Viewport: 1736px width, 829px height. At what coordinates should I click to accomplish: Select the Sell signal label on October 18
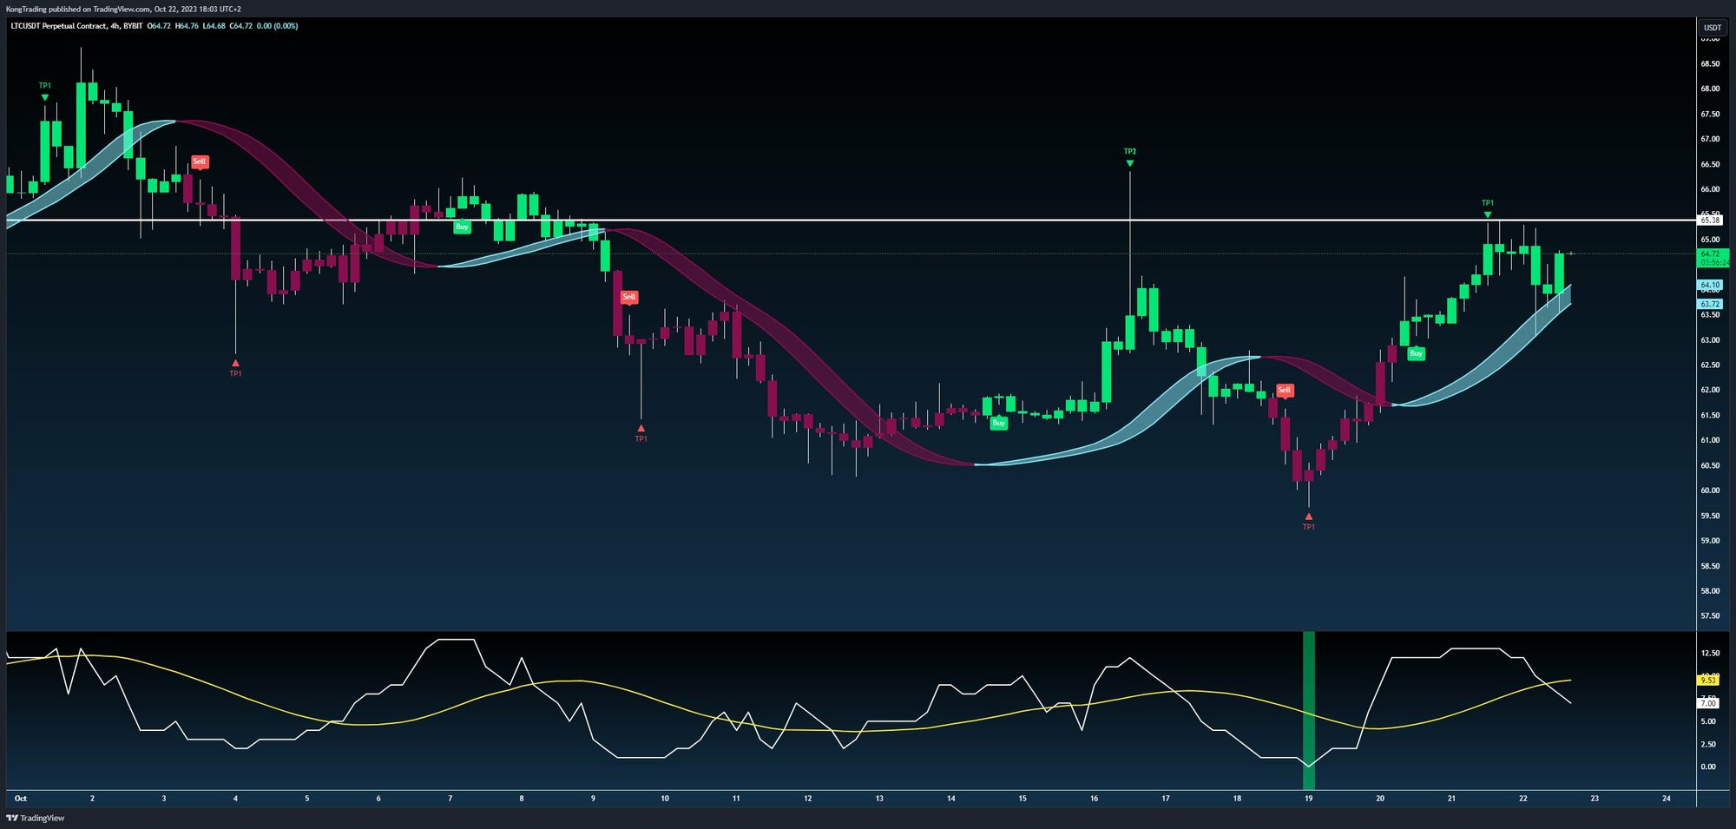(x=1285, y=390)
